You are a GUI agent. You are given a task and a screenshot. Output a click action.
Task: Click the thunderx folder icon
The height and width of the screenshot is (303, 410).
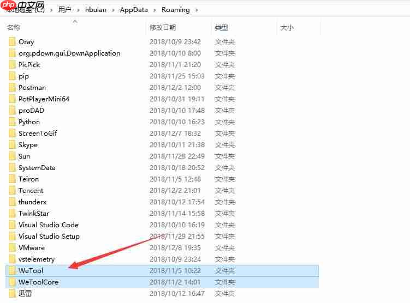[12, 202]
